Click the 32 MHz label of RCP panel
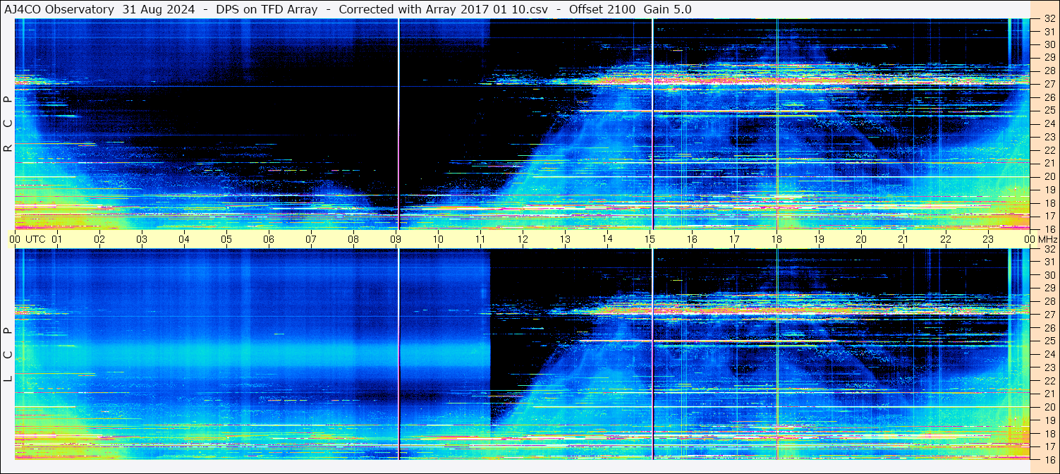This screenshot has height=474, width=1060. 1049,19
